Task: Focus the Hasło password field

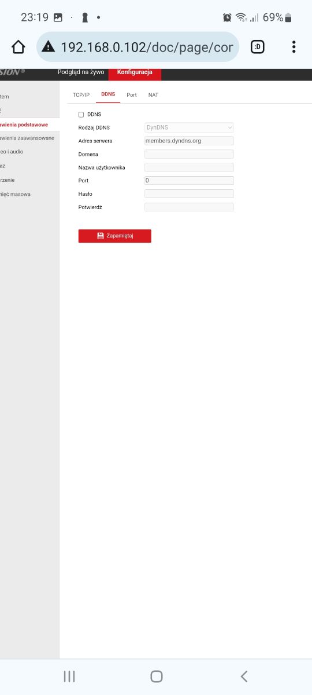Action: point(189,194)
